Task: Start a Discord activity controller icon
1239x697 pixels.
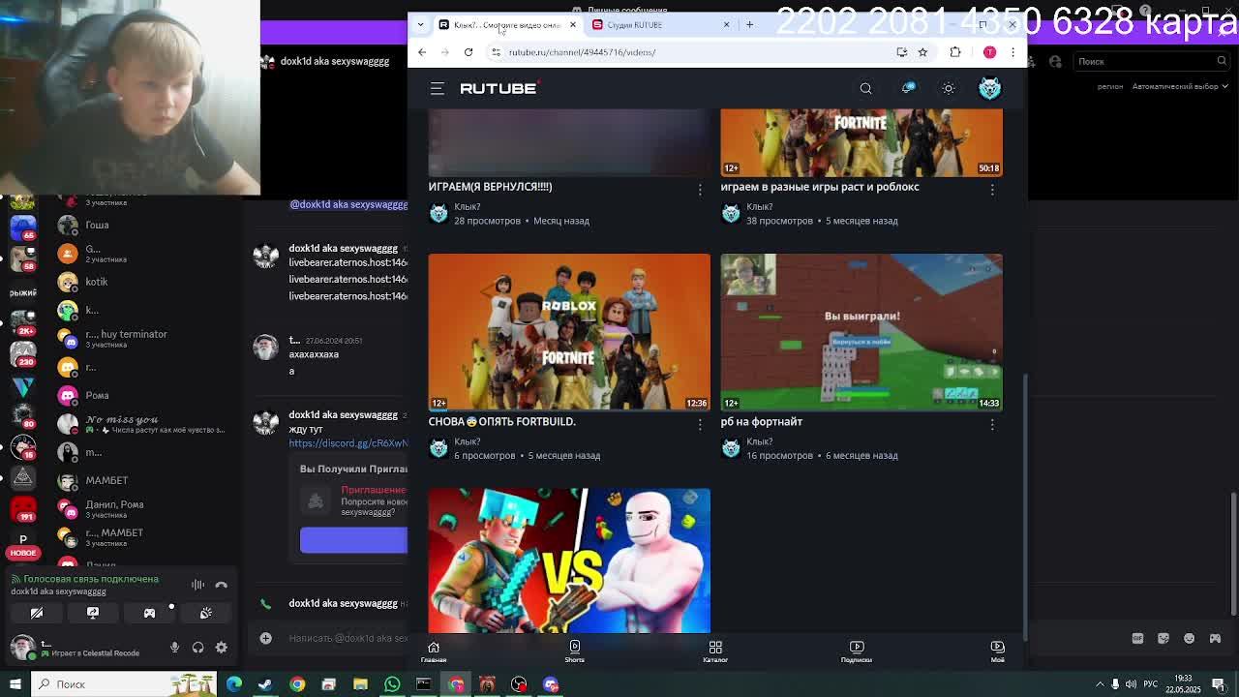Action: pyautogui.click(x=149, y=613)
